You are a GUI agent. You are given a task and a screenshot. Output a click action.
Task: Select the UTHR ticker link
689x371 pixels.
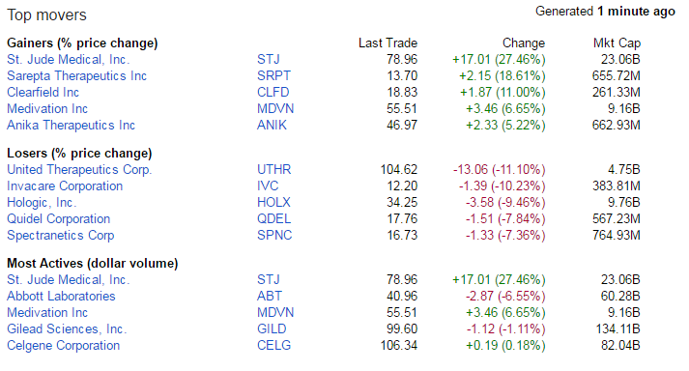273,170
